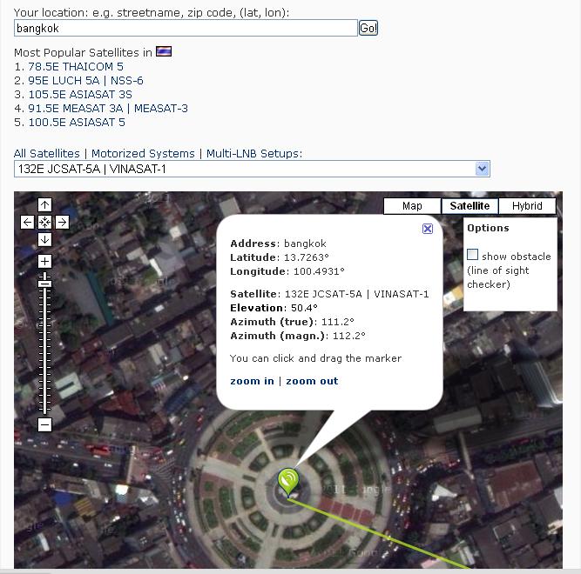581x574 pixels.
Task: Pan the map up with arrow button
Action: [44, 204]
